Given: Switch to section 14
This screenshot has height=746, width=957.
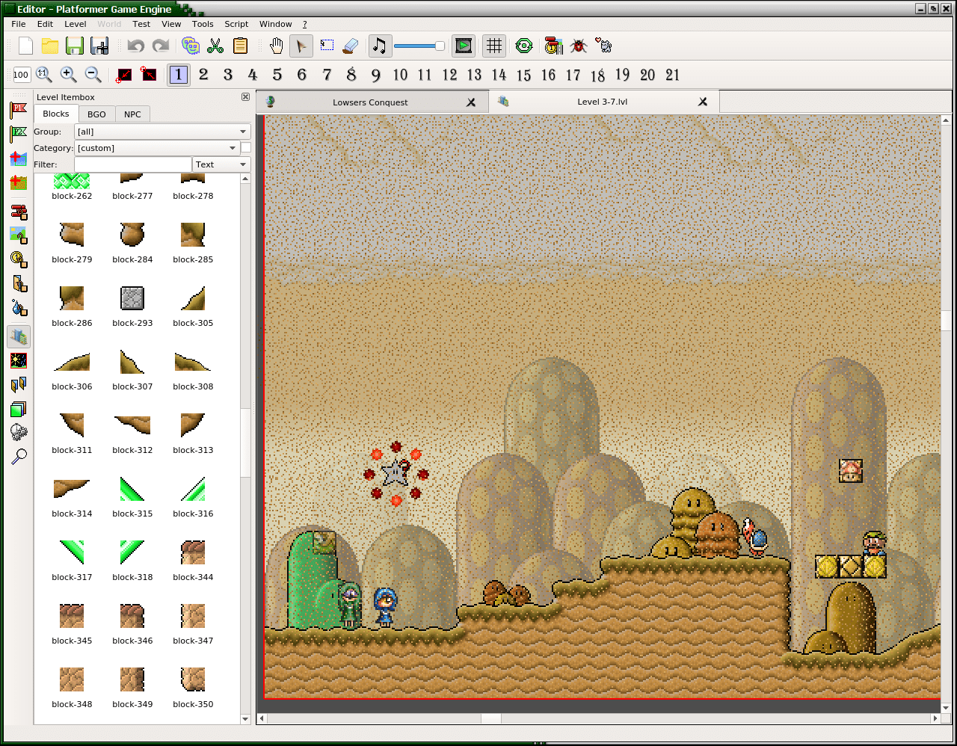Looking at the screenshot, I should coord(499,75).
